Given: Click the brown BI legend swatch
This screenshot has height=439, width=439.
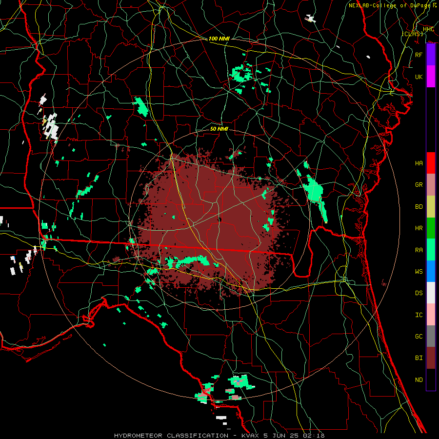Looking at the screenshot, I should (x=431, y=358).
